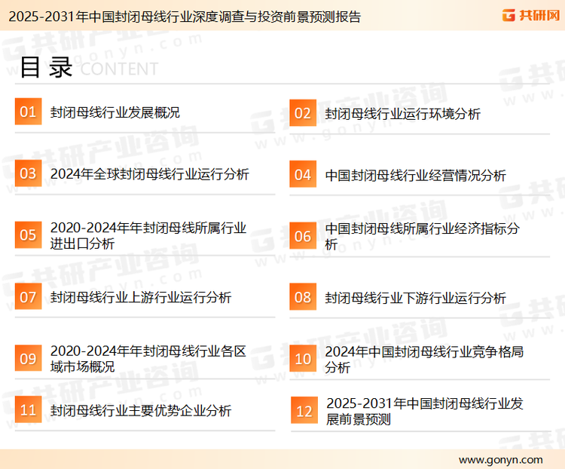The width and height of the screenshot is (565, 469).
Task: Click the orange 11 number badge
Action: pyautogui.click(x=28, y=409)
